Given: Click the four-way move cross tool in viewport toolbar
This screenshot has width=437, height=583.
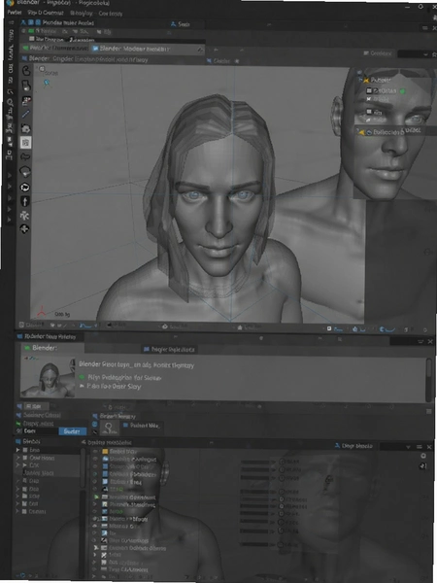Looking at the screenshot, I should point(25,229).
